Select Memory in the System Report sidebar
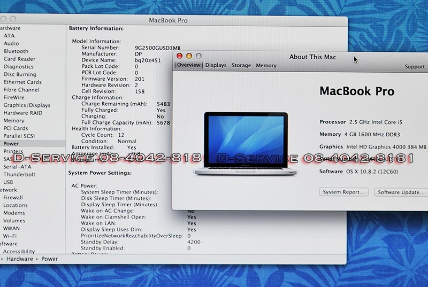This screenshot has width=428, height=287. pyautogui.click(x=14, y=120)
